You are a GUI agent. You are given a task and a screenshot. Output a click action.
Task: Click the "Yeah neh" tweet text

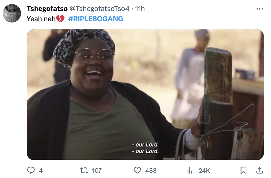click(41, 19)
